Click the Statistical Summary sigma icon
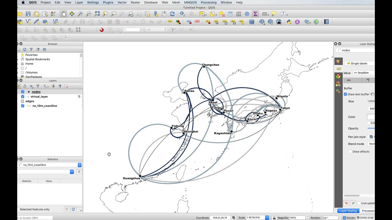This screenshot has height=220, width=392. (255, 14)
